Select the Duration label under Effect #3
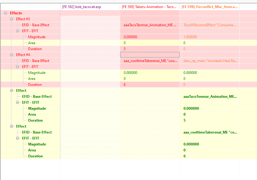 (x=35, y=49)
